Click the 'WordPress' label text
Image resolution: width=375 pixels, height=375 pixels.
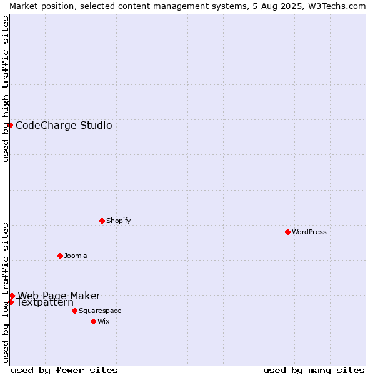tap(309, 232)
